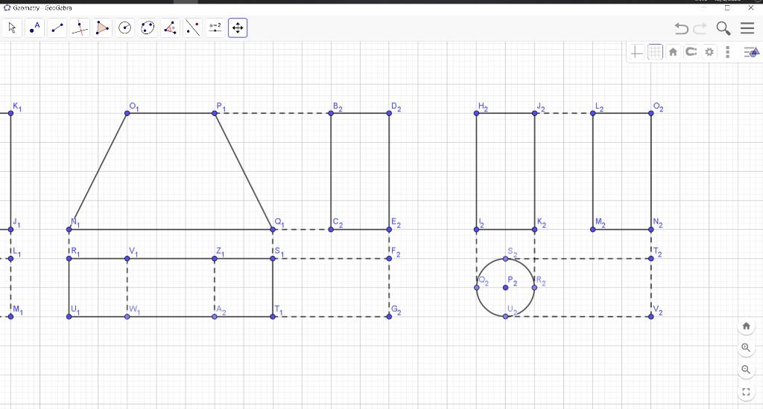Select point T2
This screenshot has height=409, width=763.
[x=651, y=259]
